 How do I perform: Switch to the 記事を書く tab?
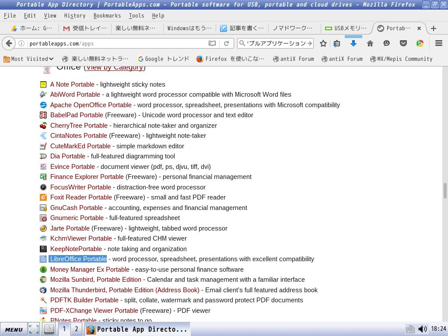[242, 28]
